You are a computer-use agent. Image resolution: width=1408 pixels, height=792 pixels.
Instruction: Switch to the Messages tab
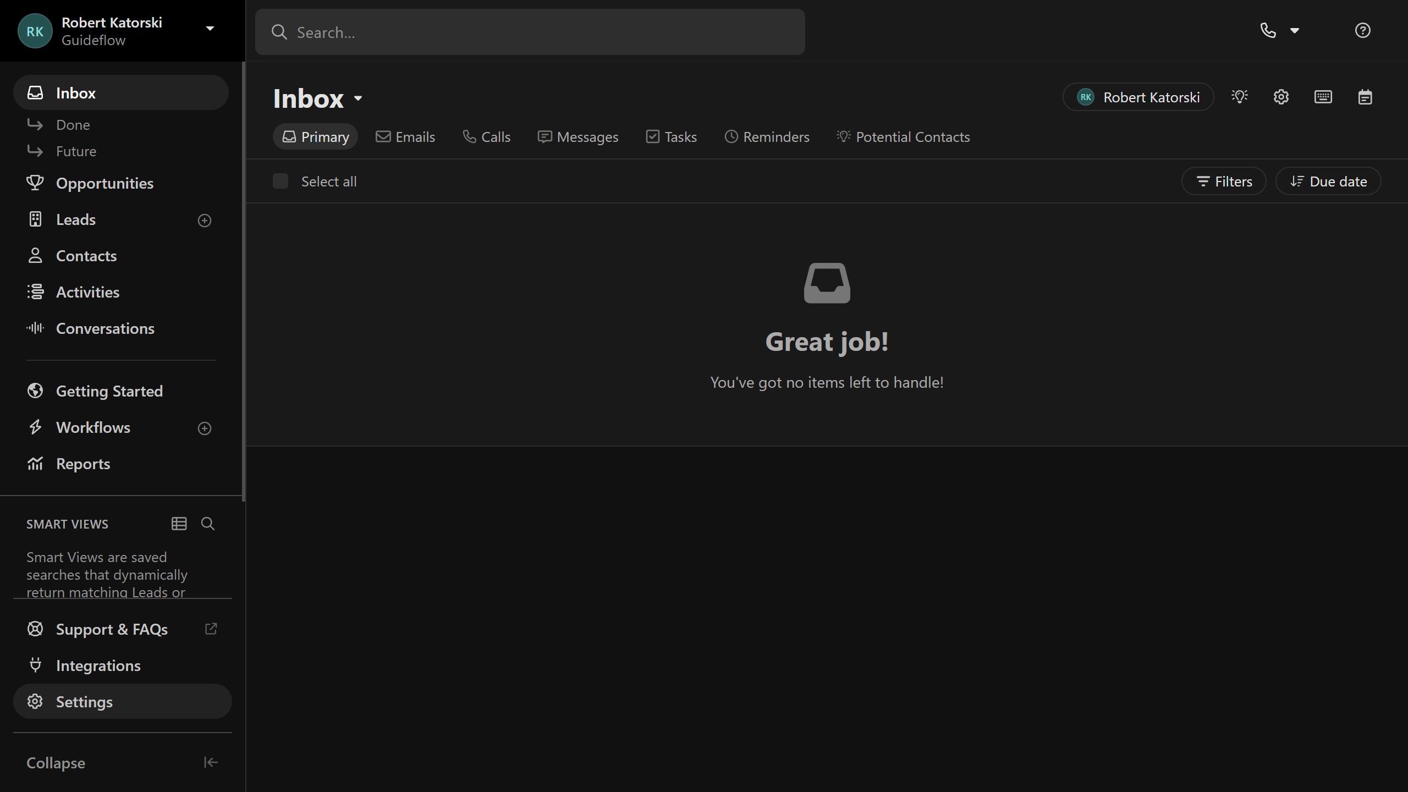coord(577,136)
